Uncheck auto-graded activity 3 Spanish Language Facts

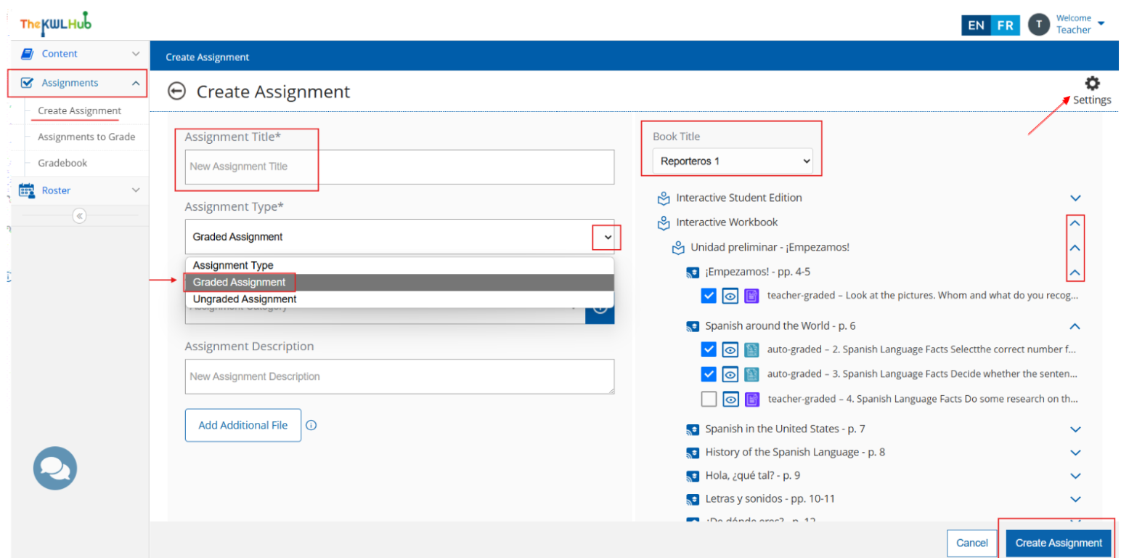point(709,374)
